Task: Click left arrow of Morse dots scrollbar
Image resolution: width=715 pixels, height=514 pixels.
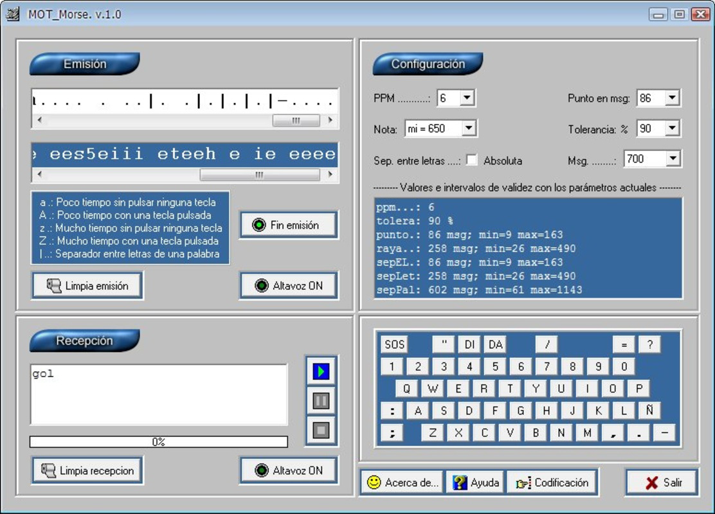Action: click(x=40, y=120)
